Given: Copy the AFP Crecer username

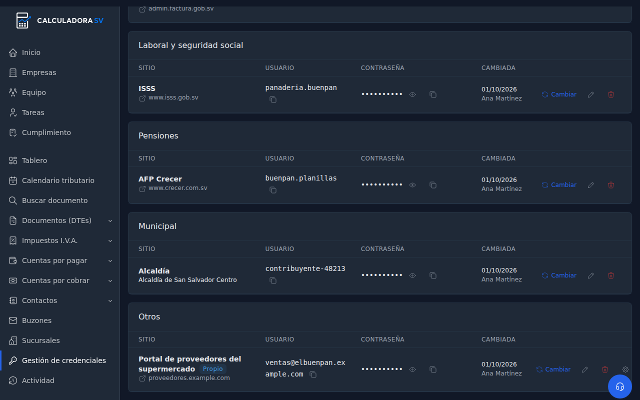Looking at the screenshot, I should tap(273, 190).
